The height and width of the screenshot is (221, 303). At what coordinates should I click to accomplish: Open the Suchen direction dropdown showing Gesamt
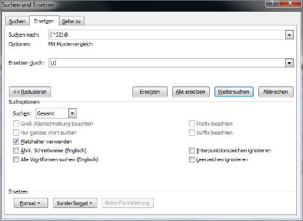56,113
